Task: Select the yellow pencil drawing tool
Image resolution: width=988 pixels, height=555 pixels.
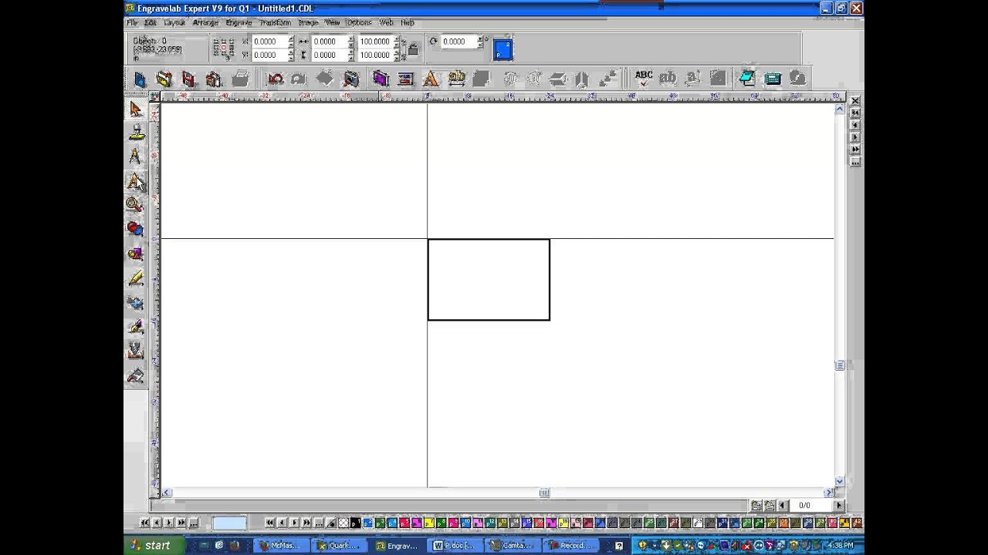Action: (x=136, y=277)
